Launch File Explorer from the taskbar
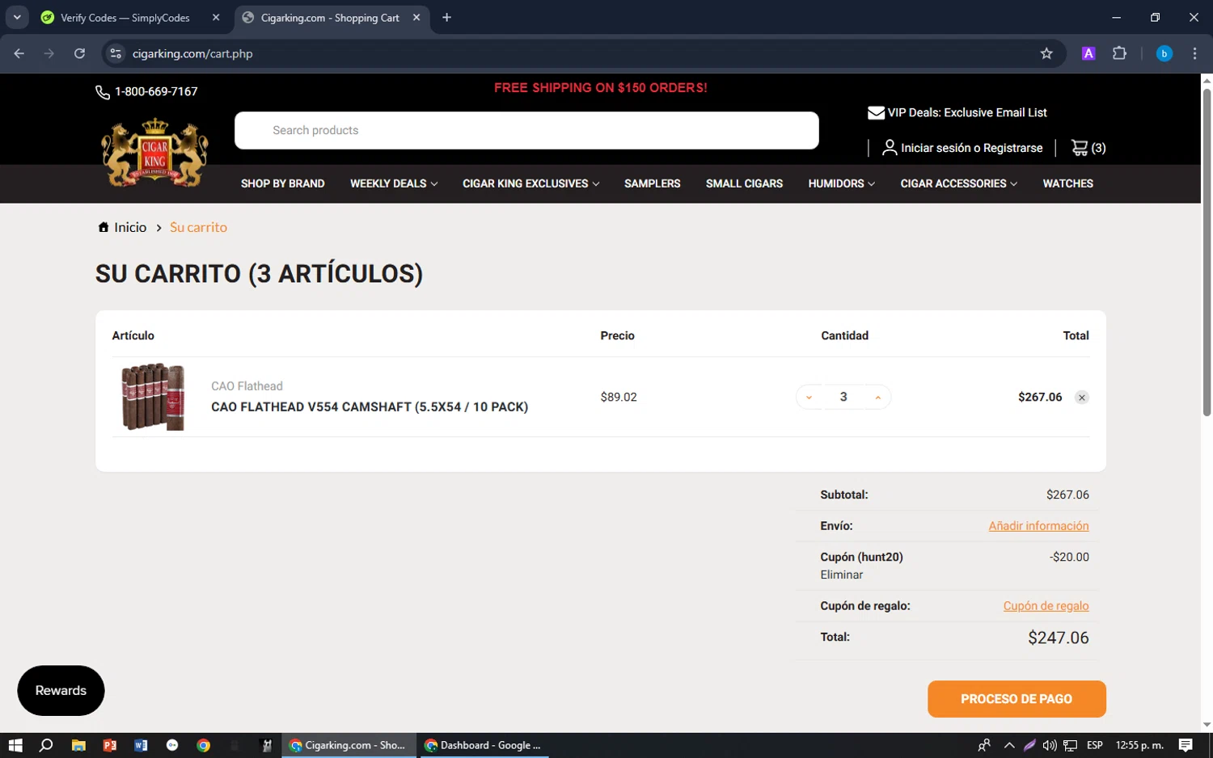This screenshot has width=1213, height=758. pyautogui.click(x=78, y=745)
